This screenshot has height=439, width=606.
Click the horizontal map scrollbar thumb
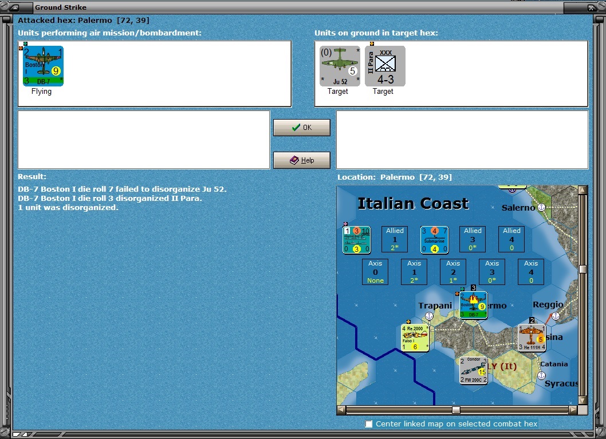coord(456,410)
